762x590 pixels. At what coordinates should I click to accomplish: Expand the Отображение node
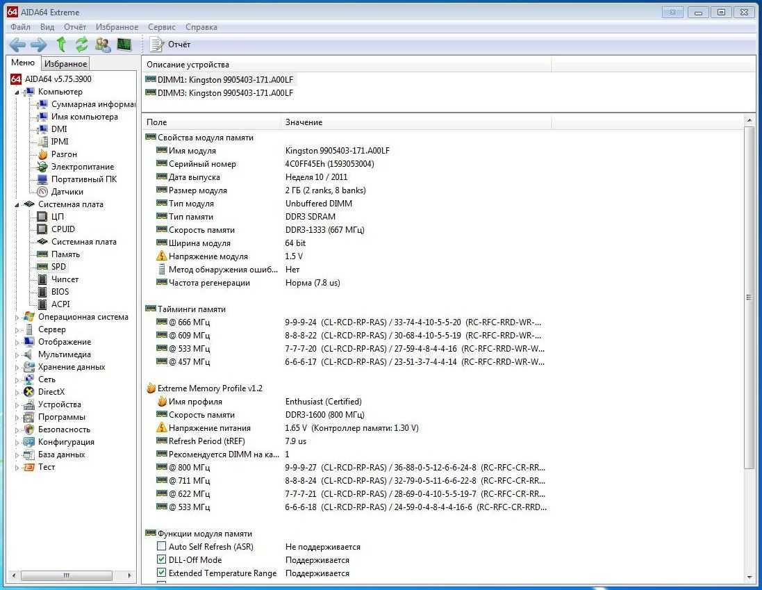click(17, 343)
